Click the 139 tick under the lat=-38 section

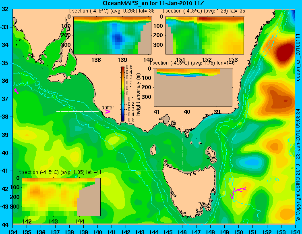pos(122,60)
